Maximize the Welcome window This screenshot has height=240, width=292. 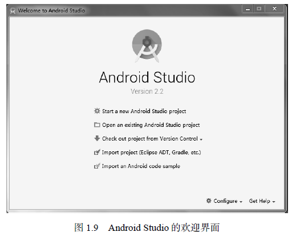[x=259, y=9]
